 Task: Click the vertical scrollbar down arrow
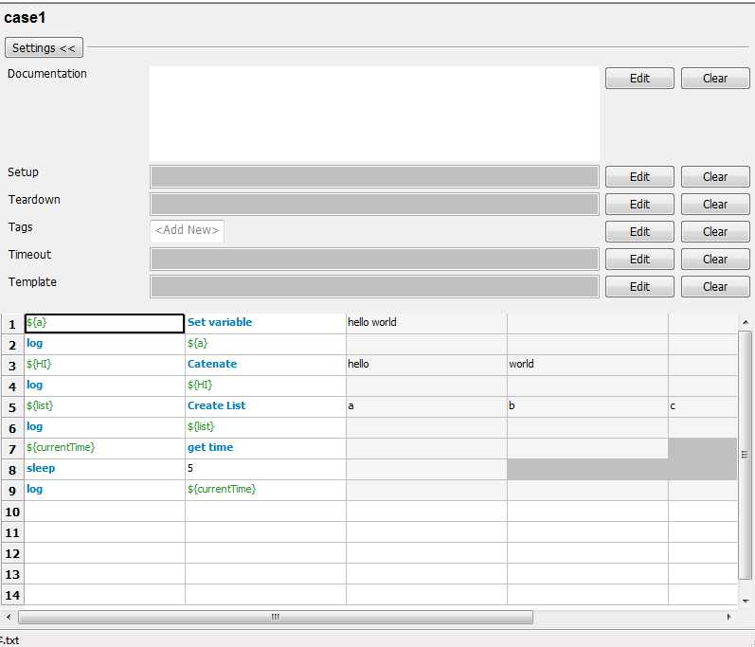point(745,600)
